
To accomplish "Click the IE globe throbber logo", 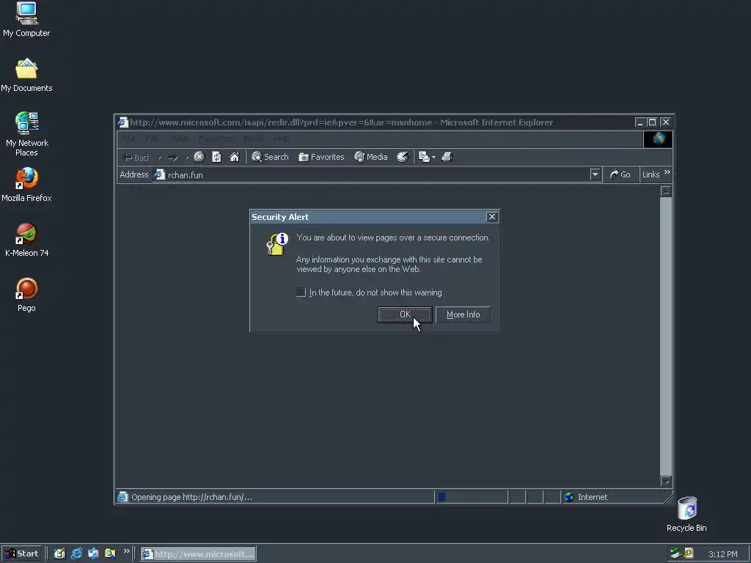I will (x=658, y=139).
